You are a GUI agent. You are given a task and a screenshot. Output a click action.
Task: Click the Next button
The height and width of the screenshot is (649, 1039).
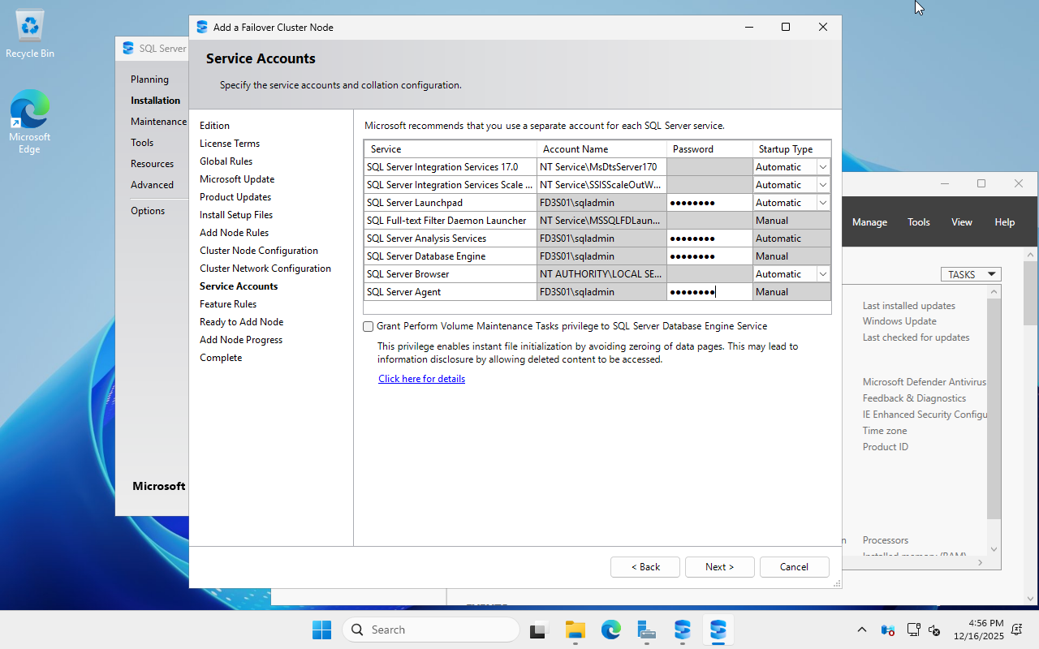coord(719,567)
